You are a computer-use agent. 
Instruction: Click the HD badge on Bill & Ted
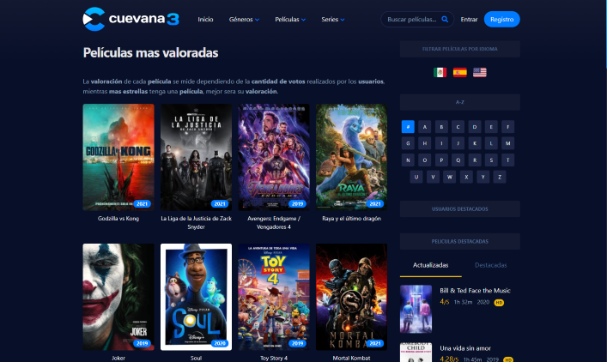click(x=499, y=303)
